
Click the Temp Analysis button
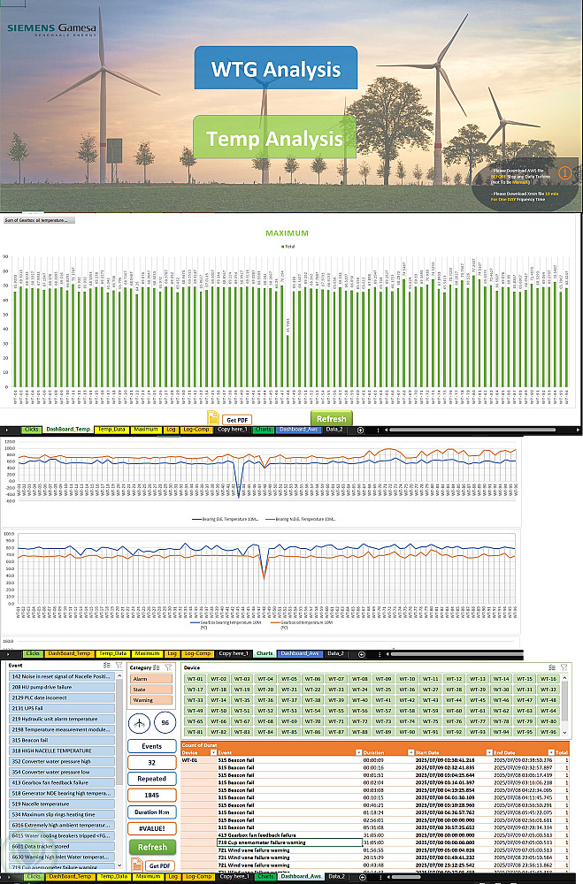(274, 138)
